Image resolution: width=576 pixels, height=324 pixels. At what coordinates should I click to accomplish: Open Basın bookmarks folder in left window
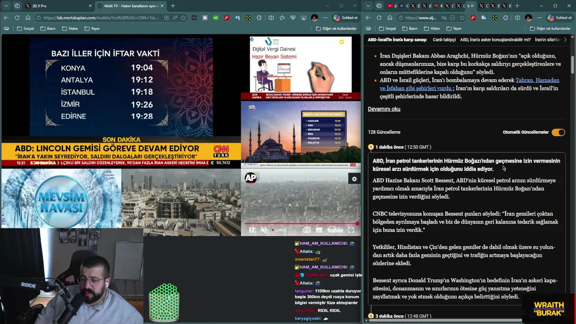click(x=48, y=28)
